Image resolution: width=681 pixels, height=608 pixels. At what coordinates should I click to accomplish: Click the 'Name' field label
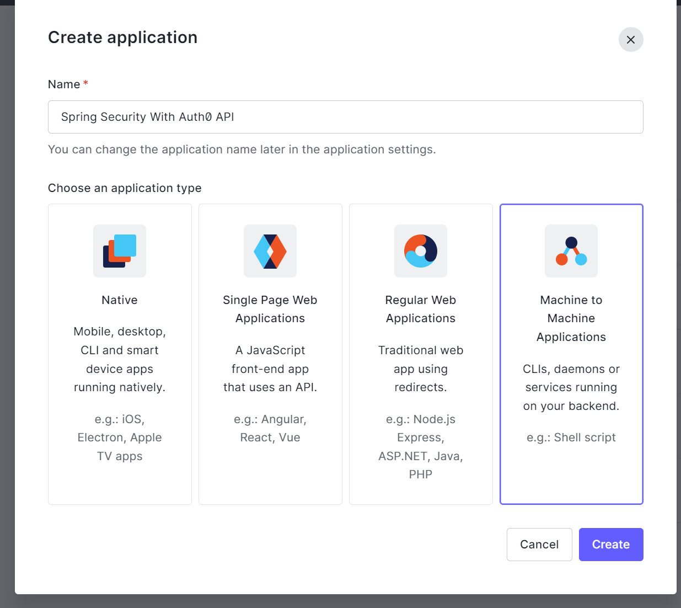click(x=64, y=84)
